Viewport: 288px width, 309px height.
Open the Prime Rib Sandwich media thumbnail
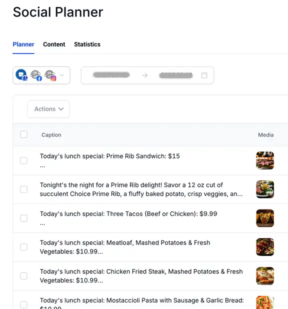pos(265,160)
